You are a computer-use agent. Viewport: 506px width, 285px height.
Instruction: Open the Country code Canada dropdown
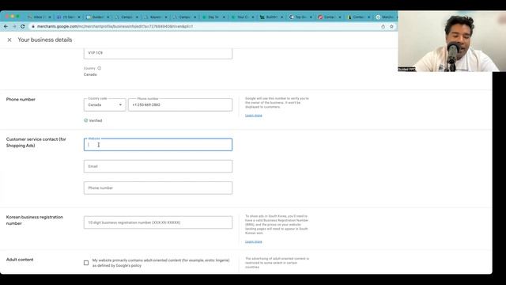pyautogui.click(x=105, y=104)
